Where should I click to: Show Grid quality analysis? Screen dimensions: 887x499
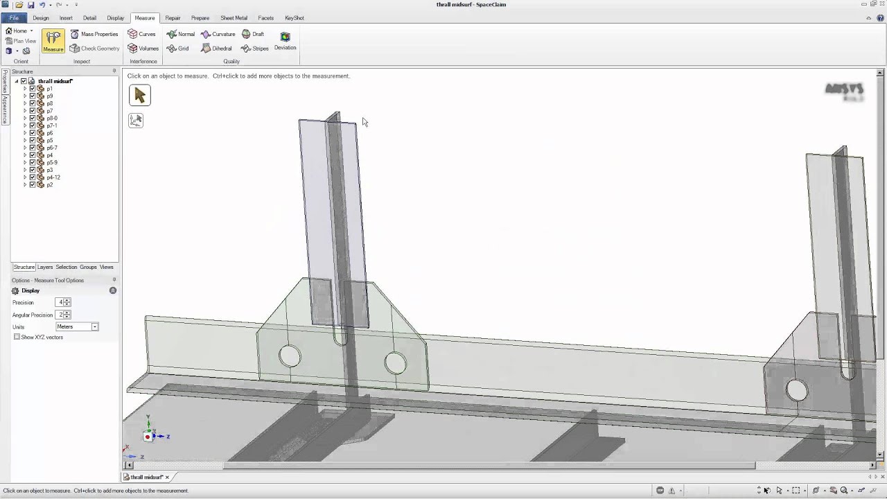pos(178,49)
